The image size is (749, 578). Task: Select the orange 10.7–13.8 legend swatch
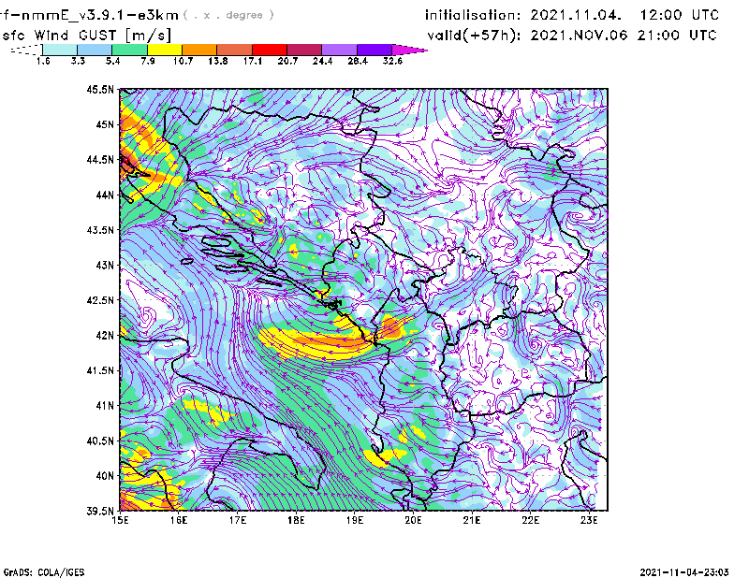click(x=199, y=50)
